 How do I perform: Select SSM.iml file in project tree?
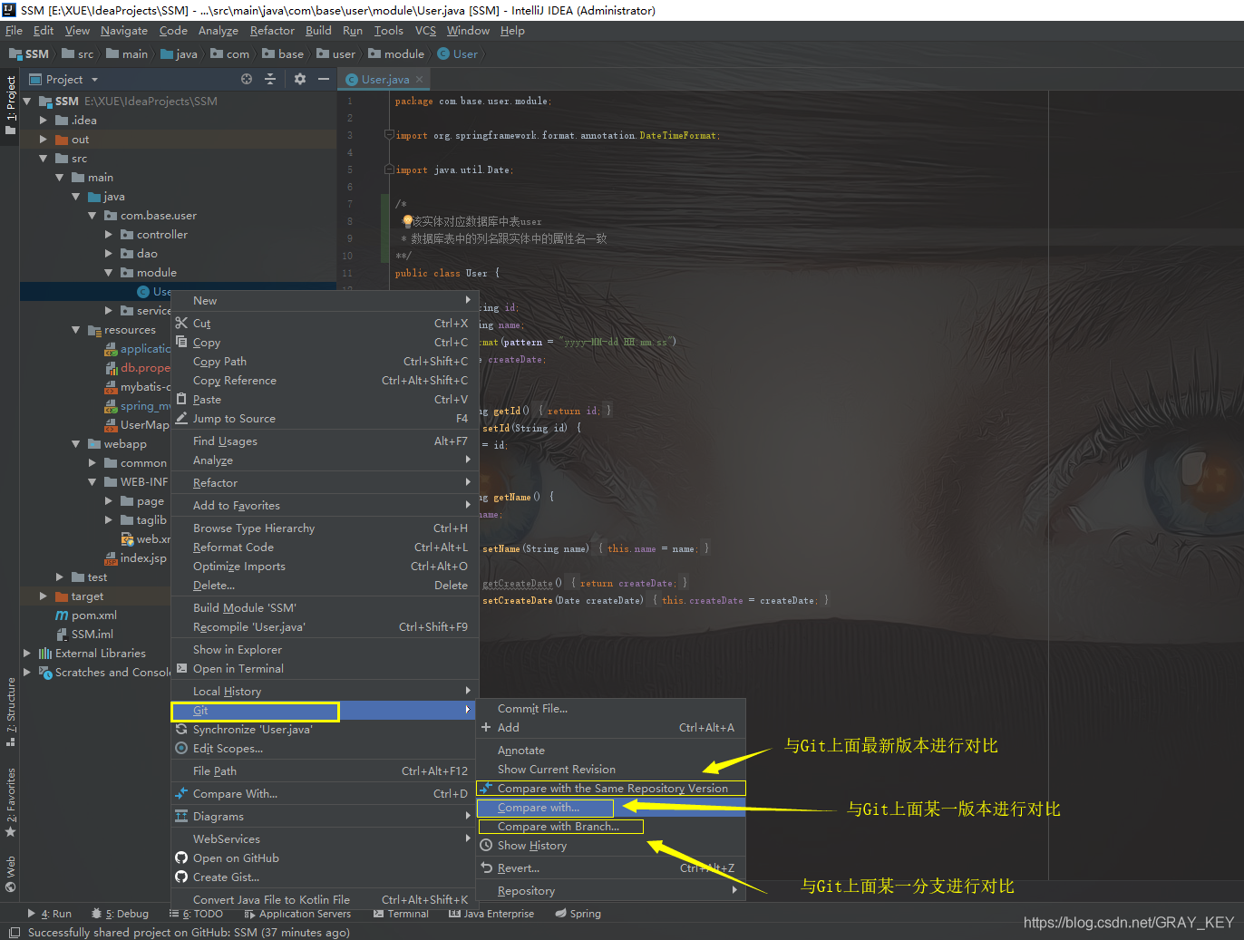(x=84, y=635)
